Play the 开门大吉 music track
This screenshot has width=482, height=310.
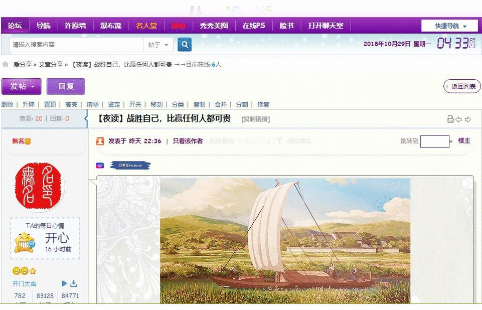[64, 283]
